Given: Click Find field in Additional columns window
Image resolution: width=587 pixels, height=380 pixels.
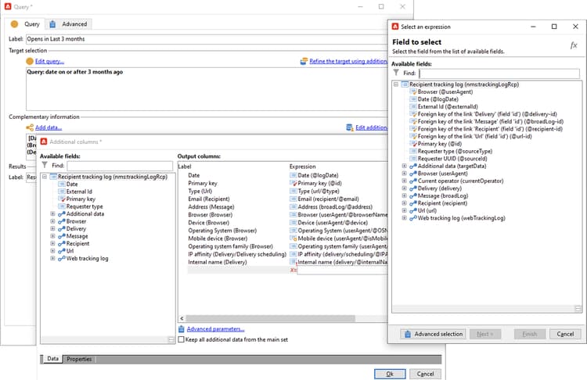Looking at the screenshot, I should [x=120, y=166].
